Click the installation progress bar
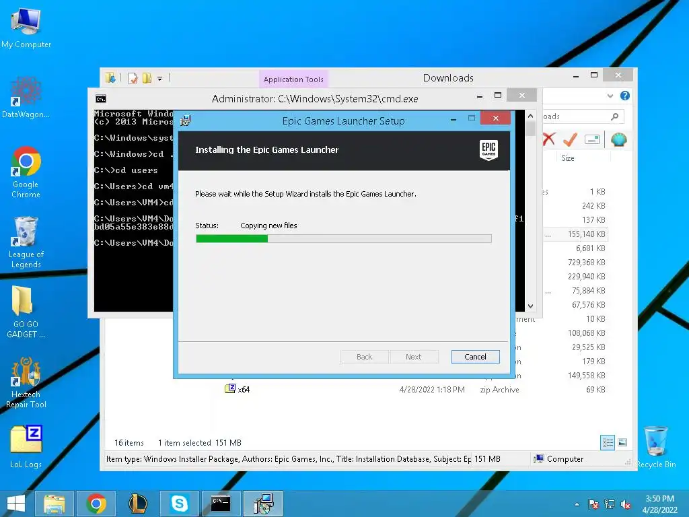The image size is (689, 517). 344,239
